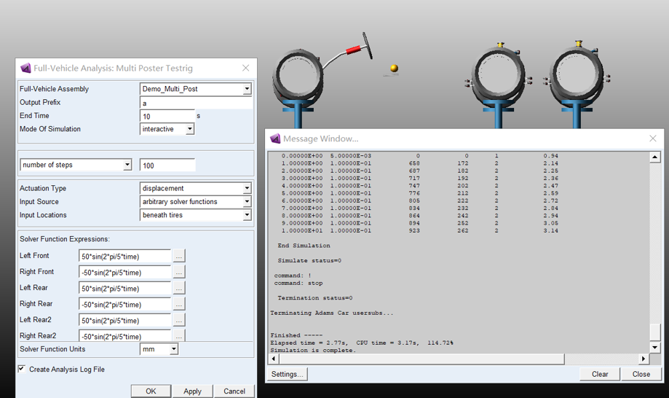Click Message Window scroll left arrow
669x398 pixels.
(x=274, y=359)
